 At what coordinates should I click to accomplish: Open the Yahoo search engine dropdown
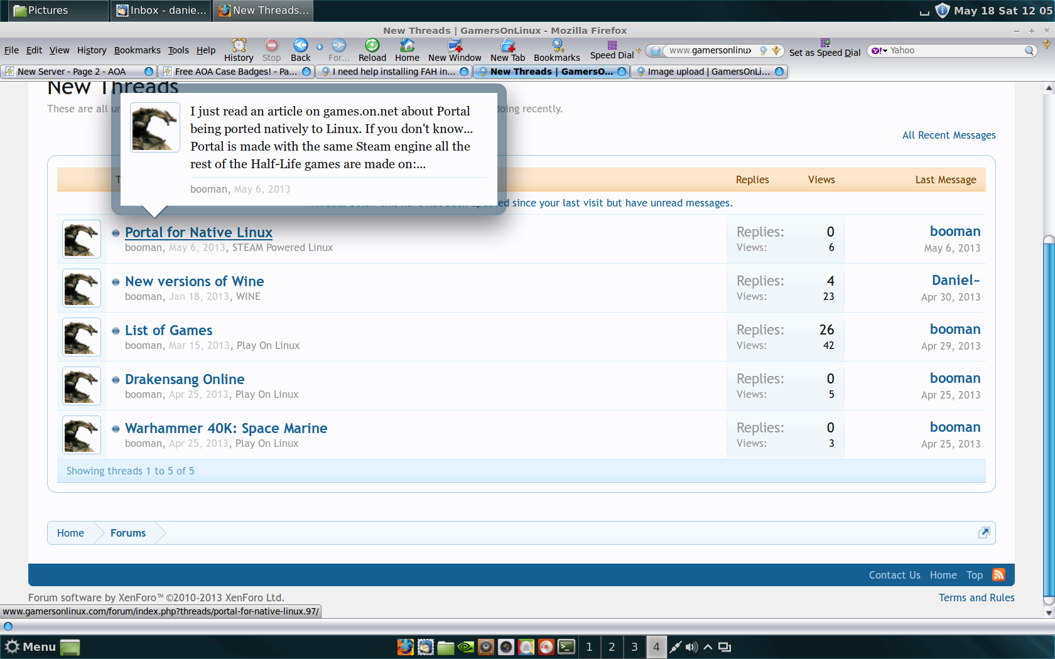point(879,51)
